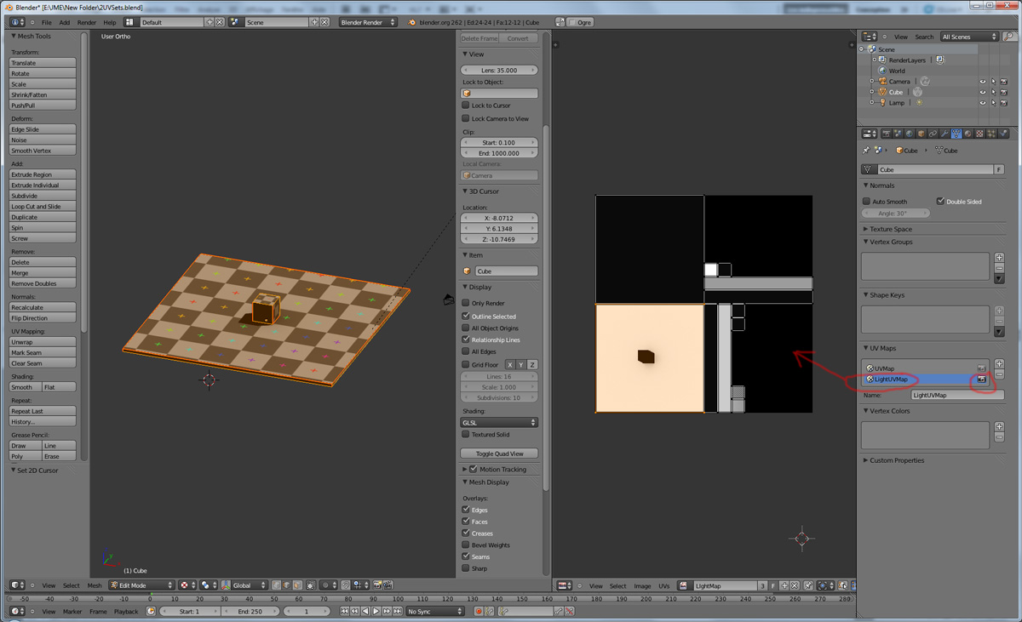Open the Render menu in top bar
This screenshot has width=1022, height=622.
[x=86, y=22]
